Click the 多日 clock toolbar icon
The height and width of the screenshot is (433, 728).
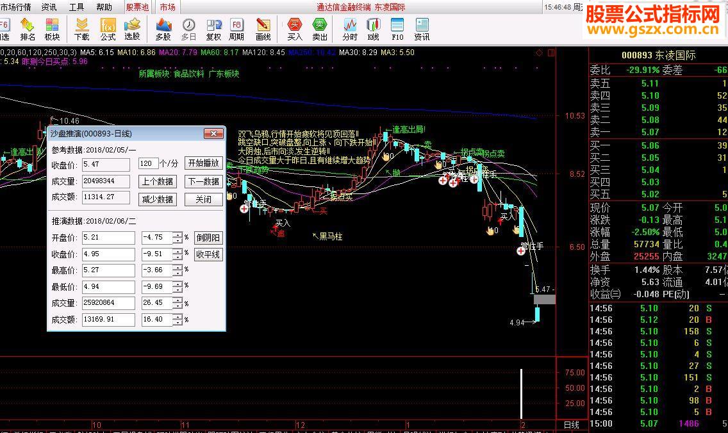point(188,29)
